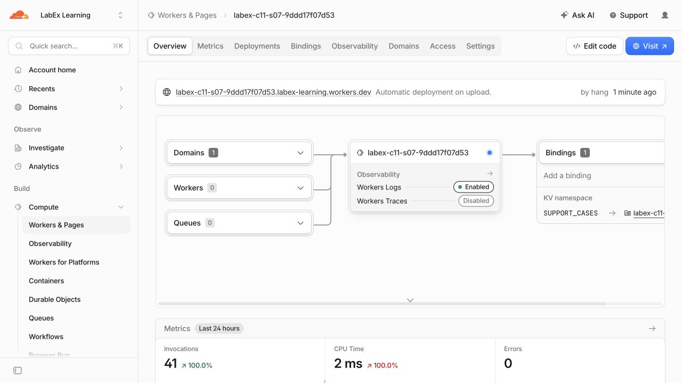Click the horizontal scrollbar under diagram

click(x=382, y=304)
